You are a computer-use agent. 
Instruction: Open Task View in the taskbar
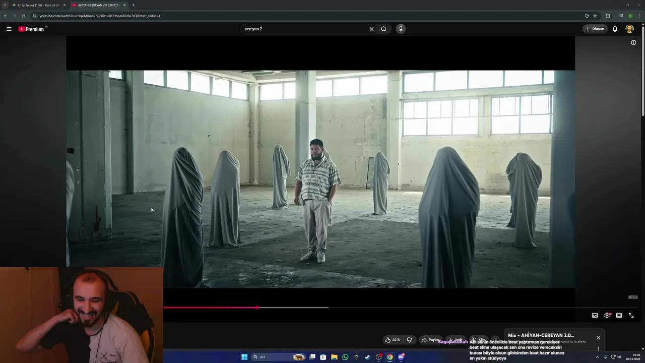click(x=312, y=357)
